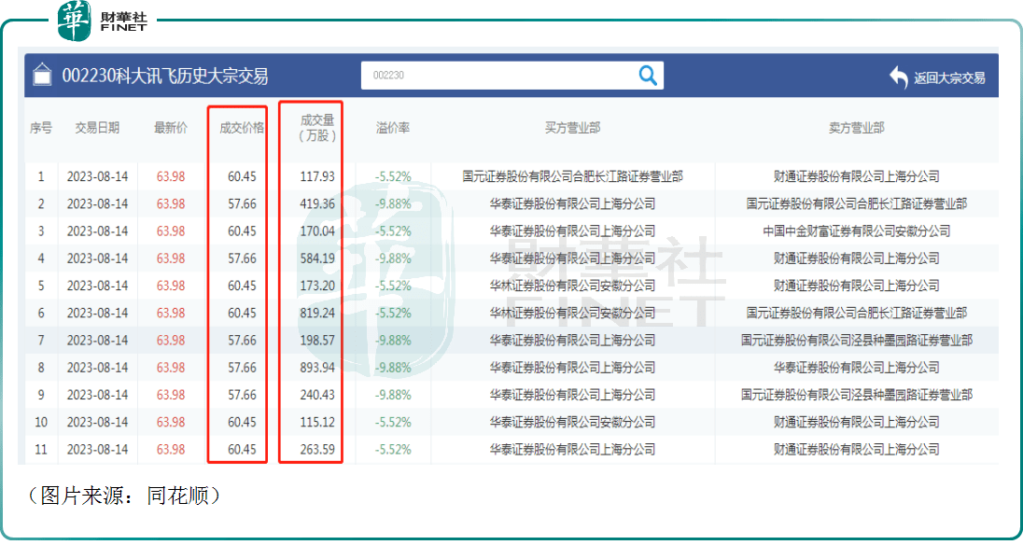Select volume cell 170.04 in row 3

coord(317,231)
